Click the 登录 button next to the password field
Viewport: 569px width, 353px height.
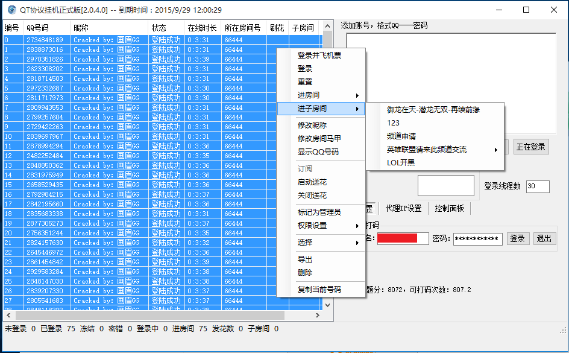[517, 238]
